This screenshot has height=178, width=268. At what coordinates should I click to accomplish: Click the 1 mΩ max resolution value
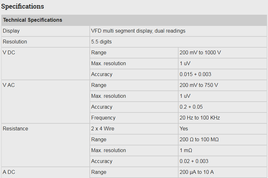186,151
